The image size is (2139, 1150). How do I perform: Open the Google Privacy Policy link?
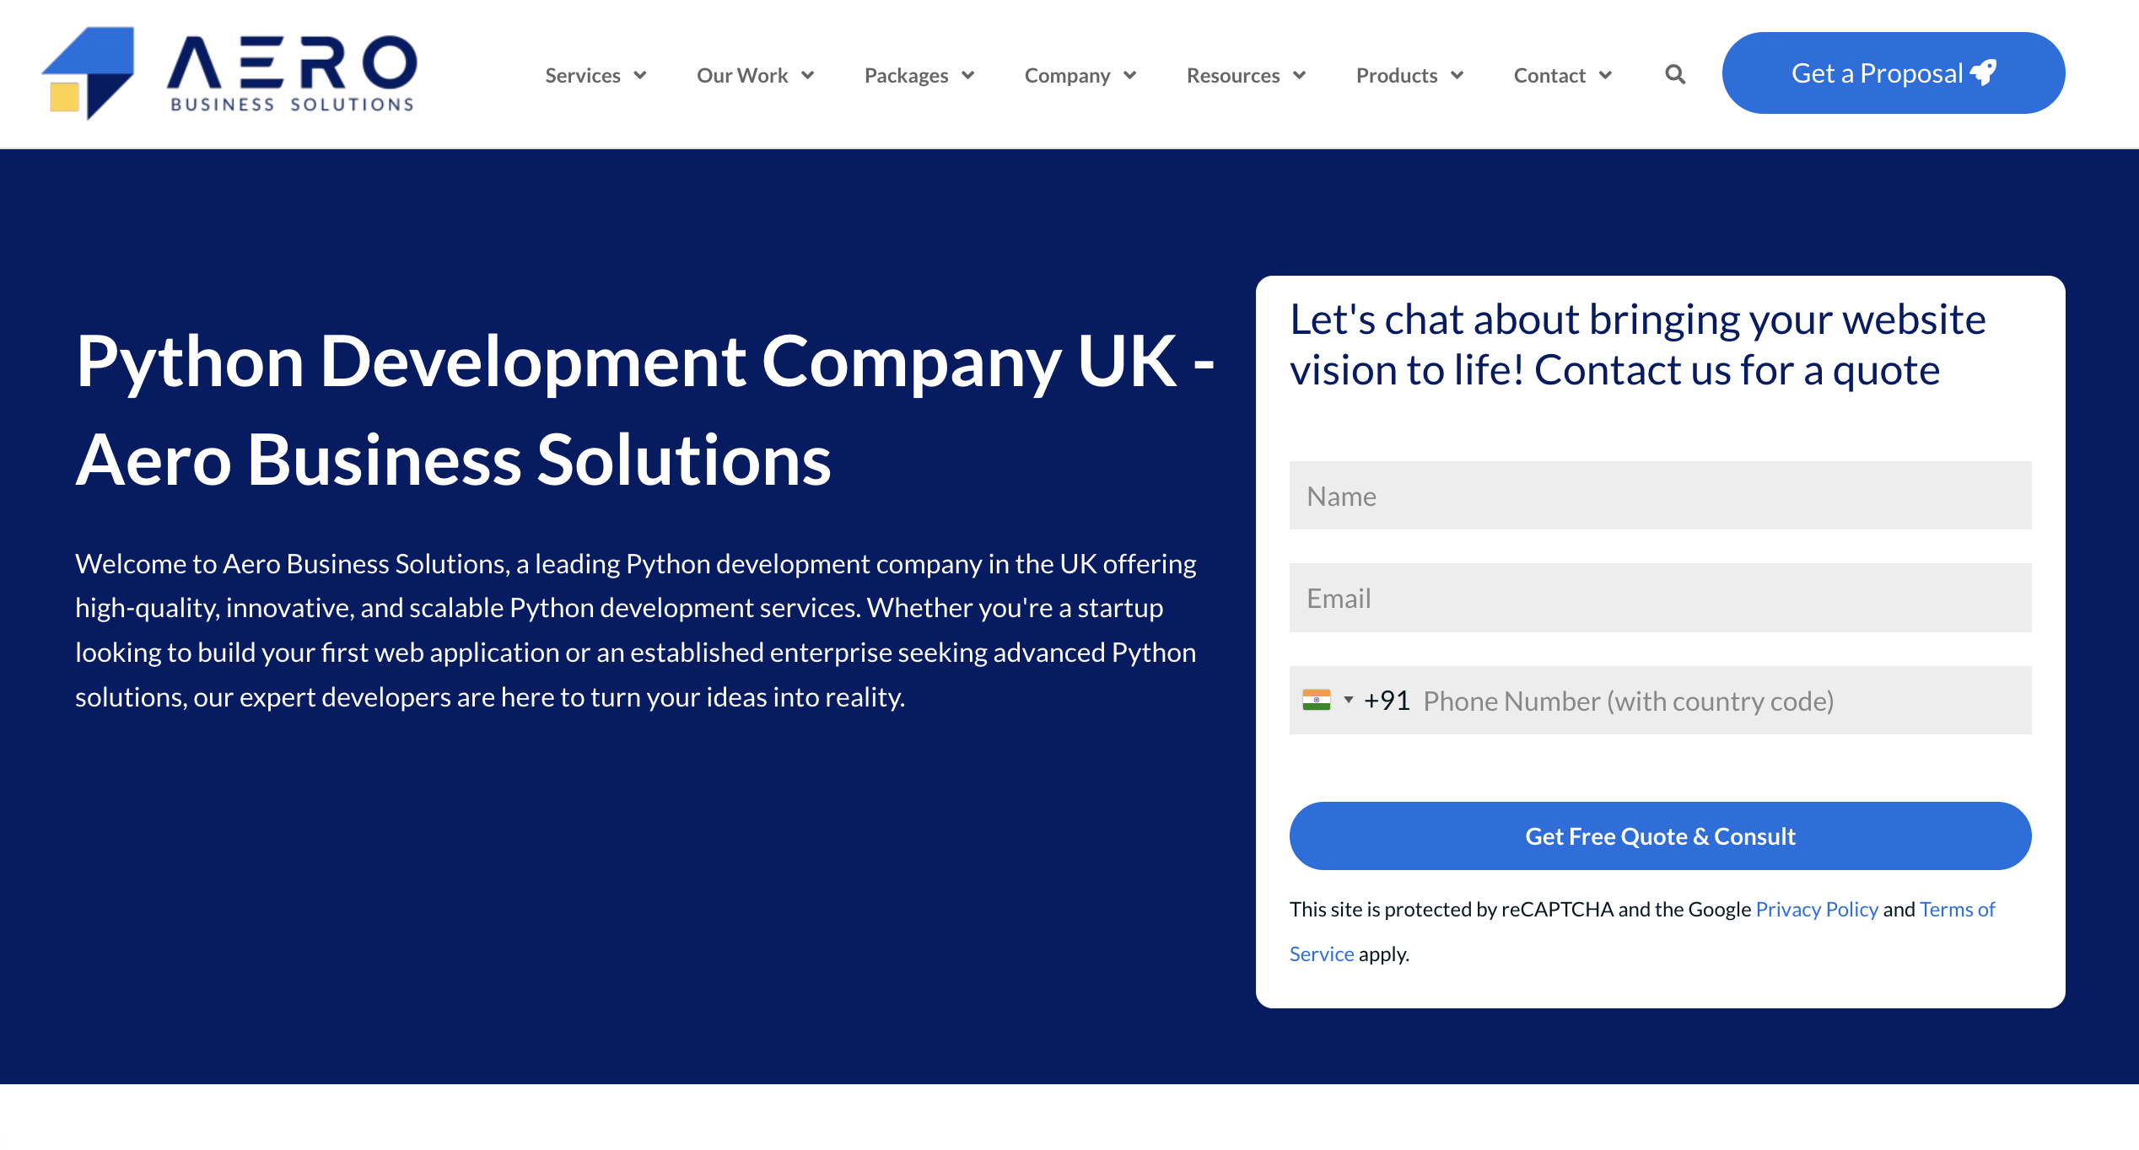pyautogui.click(x=1817, y=909)
